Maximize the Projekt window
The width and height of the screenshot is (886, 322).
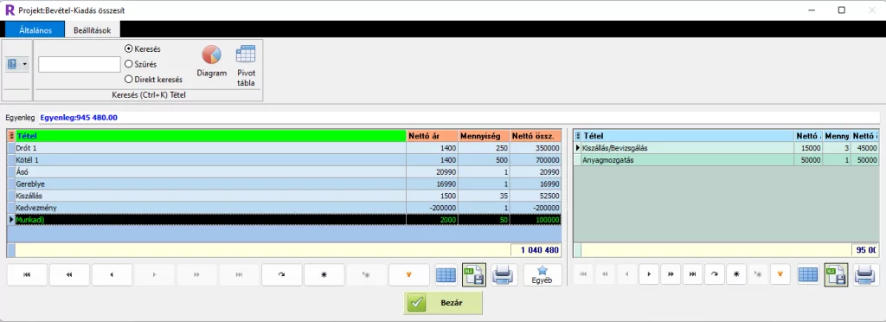tap(841, 10)
